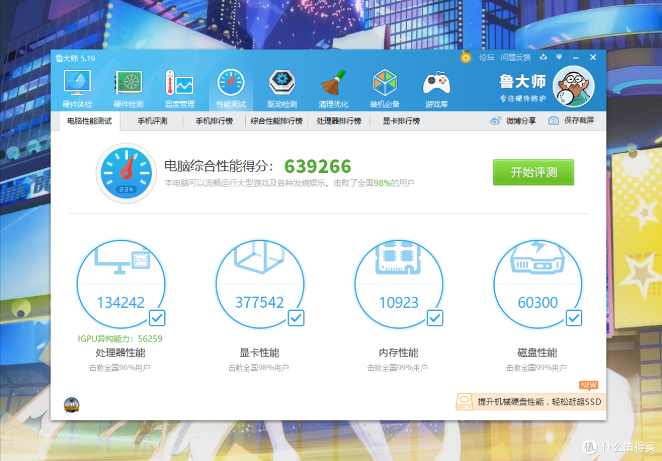The image size is (662, 461).
Task: Click the 本电脑可以流畅运行大型游戏 description line
Action: tap(289, 183)
